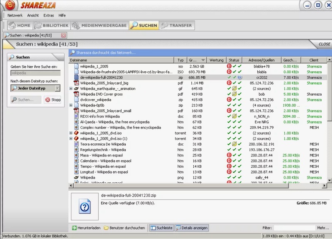
Task: Click Herunterladen to download file
Action: tap(86, 228)
